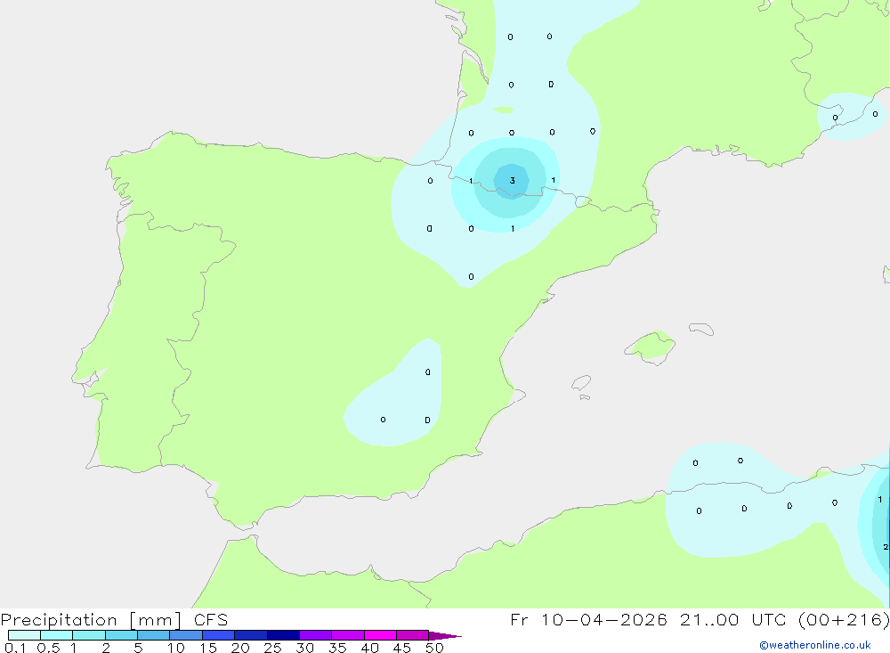Click the 0.5–1 mm legend color swatch
Image resolution: width=890 pixels, height=653 pixels.
tap(56, 635)
